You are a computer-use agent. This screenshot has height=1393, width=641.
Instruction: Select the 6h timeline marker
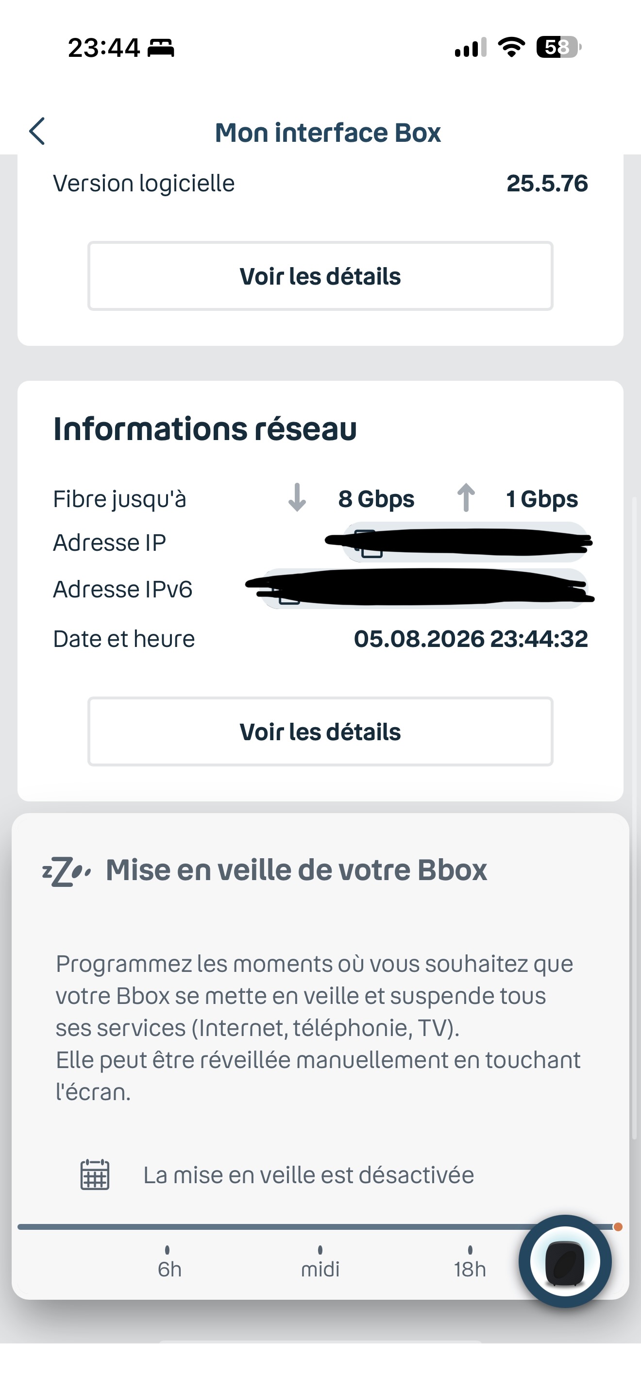tap(169, 1263)
